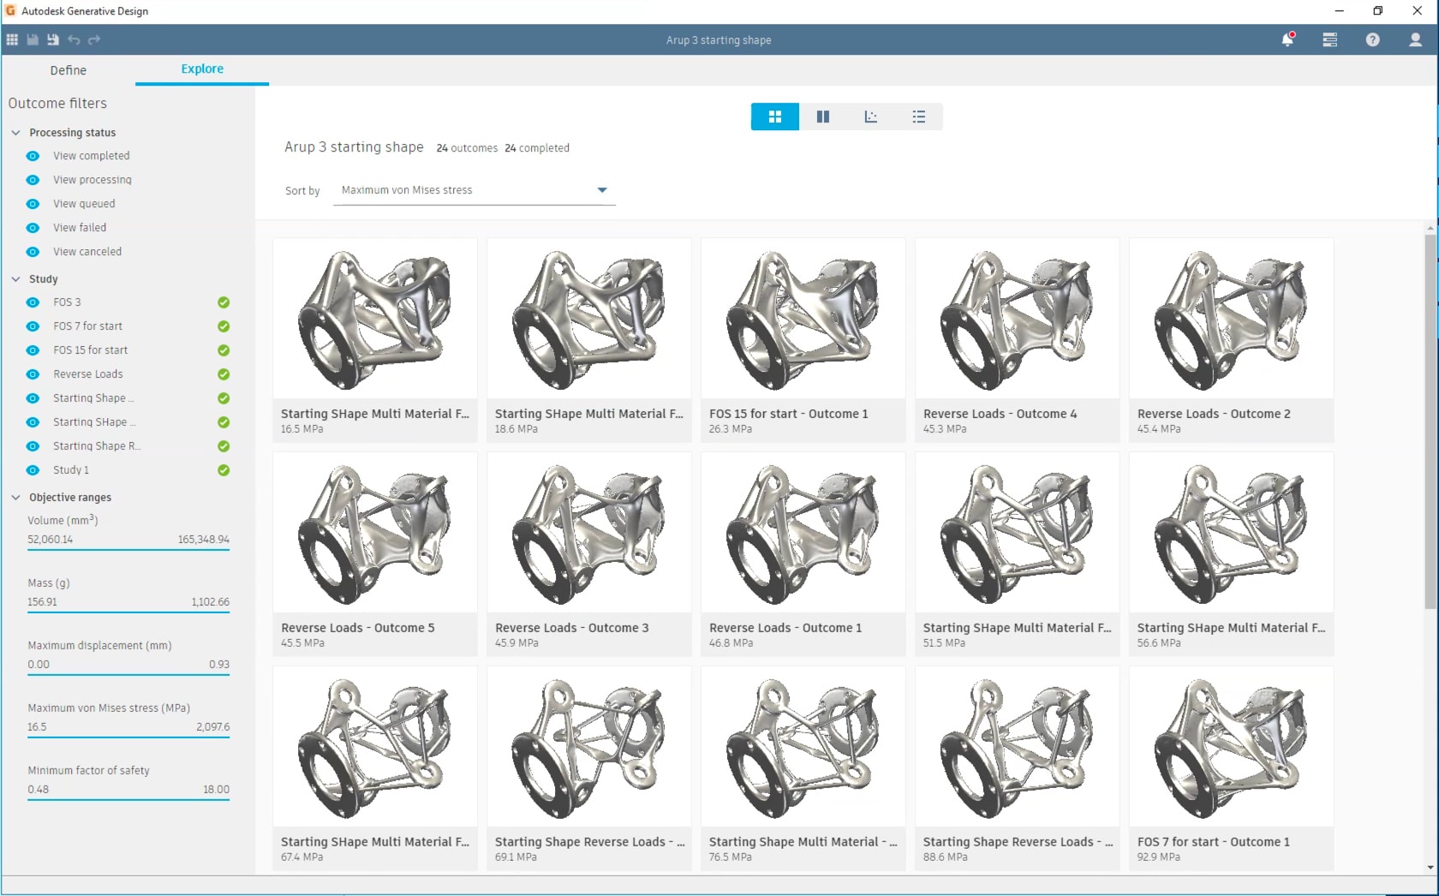This screenshot has width=1439, height=896.
Task: Collapse the Processing status section
Action: pos(15,132)
